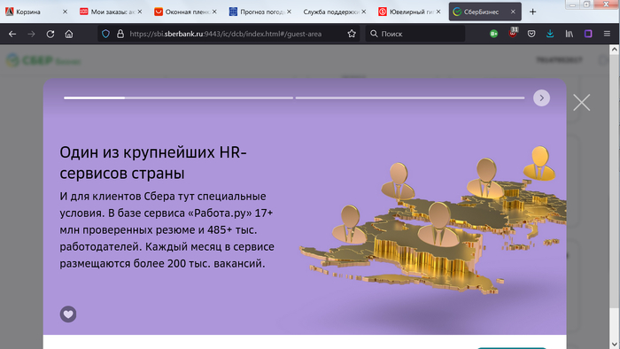
Task: Go back to previous page
Action: 12,34
